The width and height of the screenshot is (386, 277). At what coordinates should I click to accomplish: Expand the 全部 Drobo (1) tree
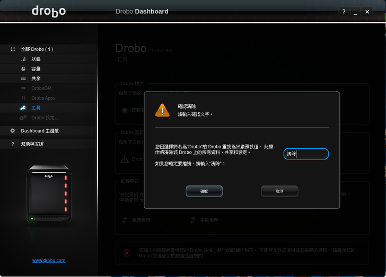click(x=13, y=49)
